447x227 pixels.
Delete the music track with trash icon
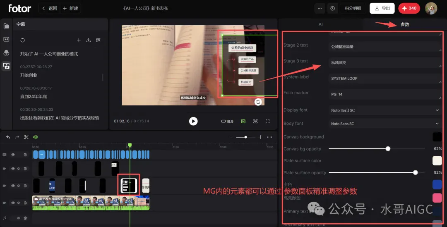(25, 218)
